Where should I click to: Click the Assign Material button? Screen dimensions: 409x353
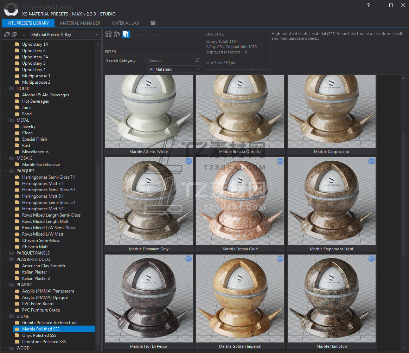[149, 34]
